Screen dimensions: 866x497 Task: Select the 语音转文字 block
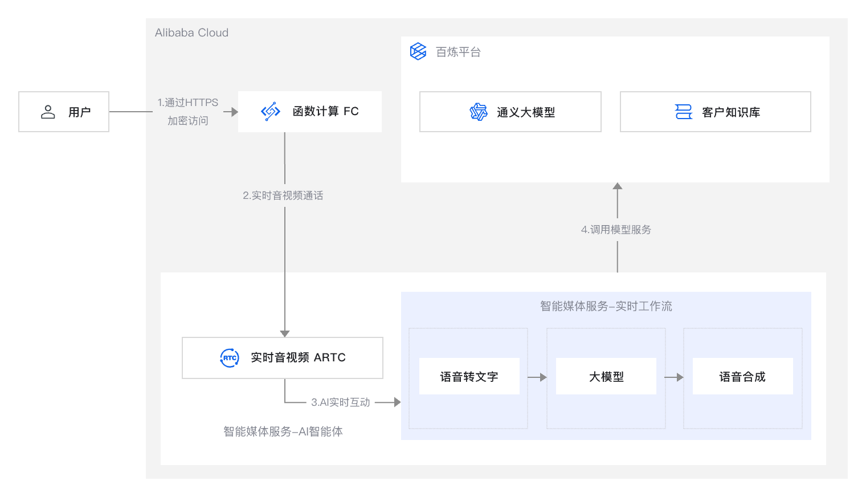pos(469,376)
